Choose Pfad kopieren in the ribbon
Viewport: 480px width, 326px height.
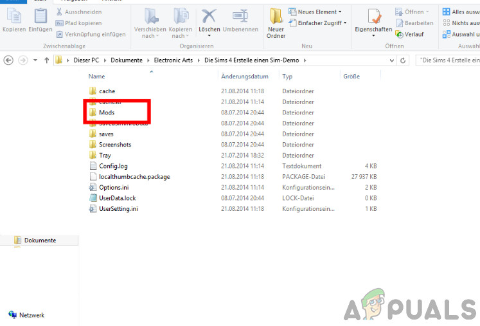click(x=78, y=23)
